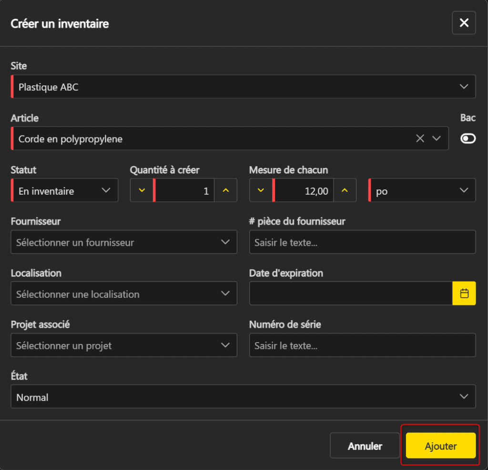Image resolution: width=488 pixels, height=470 pixels.
Task: Expand the Article dropdown chevron
Action: coord(436,138)
